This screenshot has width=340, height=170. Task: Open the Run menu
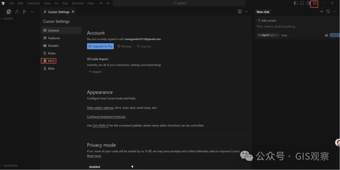tap(65, 3)
